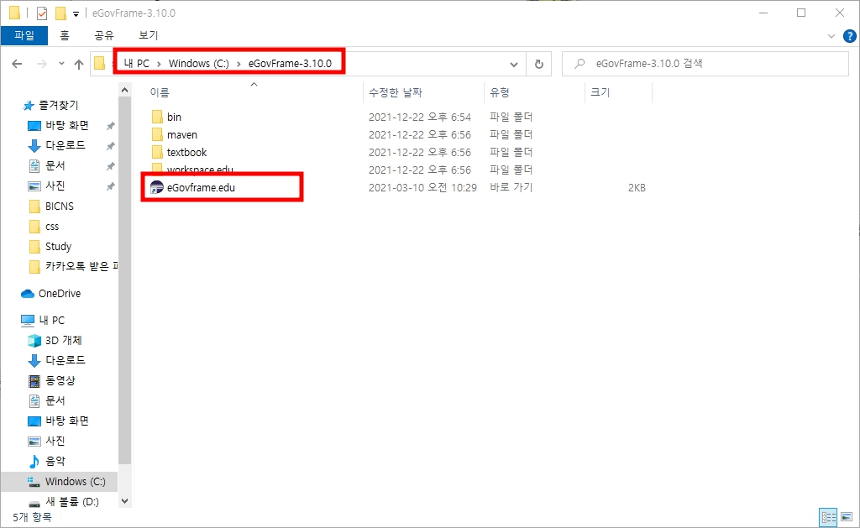The width and height of the screenshot is (860, 528).
Task: Open the 홈 ribbon tab
Action: 65,35
